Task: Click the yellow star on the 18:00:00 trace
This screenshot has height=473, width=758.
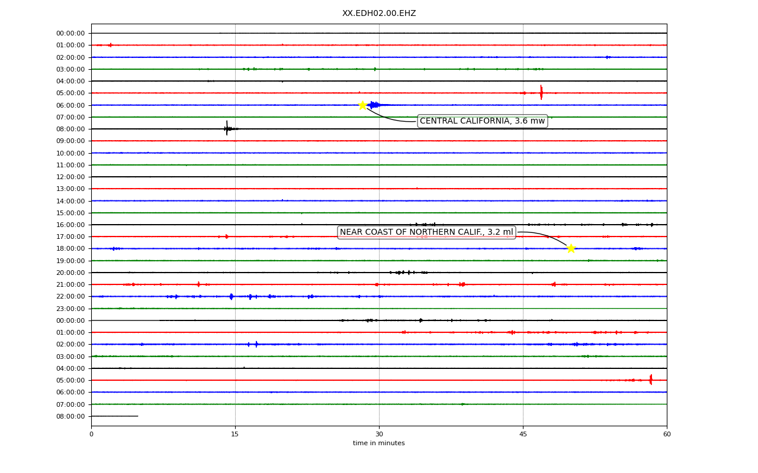Action: [x=571, y=248]
